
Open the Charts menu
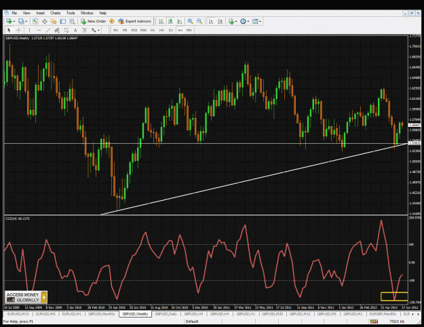[56, 13]
